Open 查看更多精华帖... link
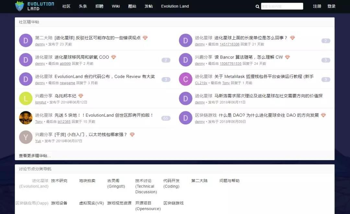The width and height of the screenshot is (350, 214). click(35, 156)
